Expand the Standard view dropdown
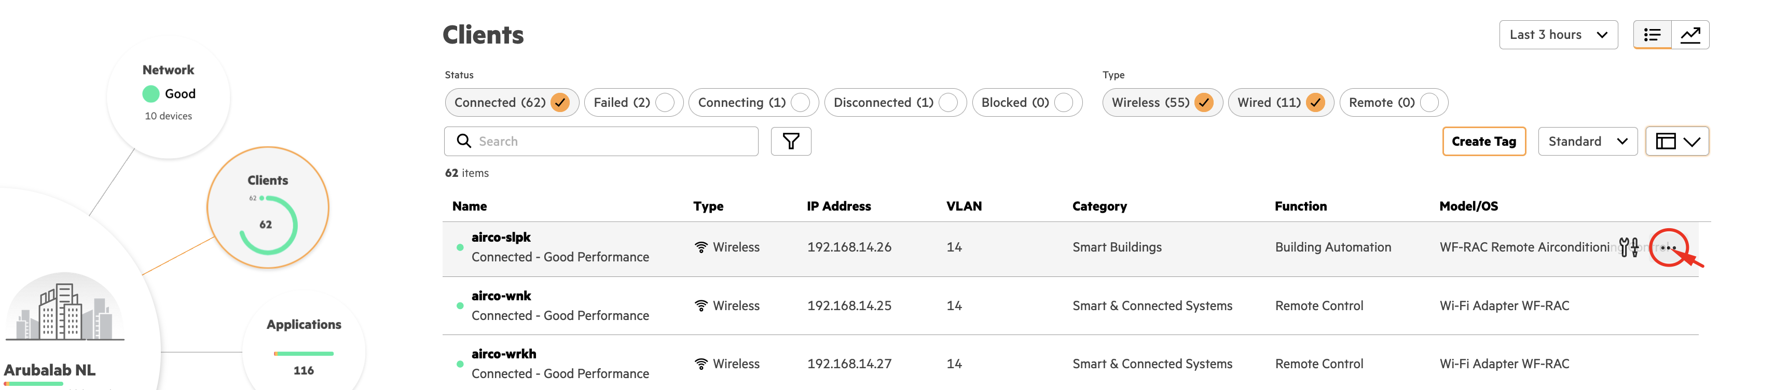 point(1587,142)
